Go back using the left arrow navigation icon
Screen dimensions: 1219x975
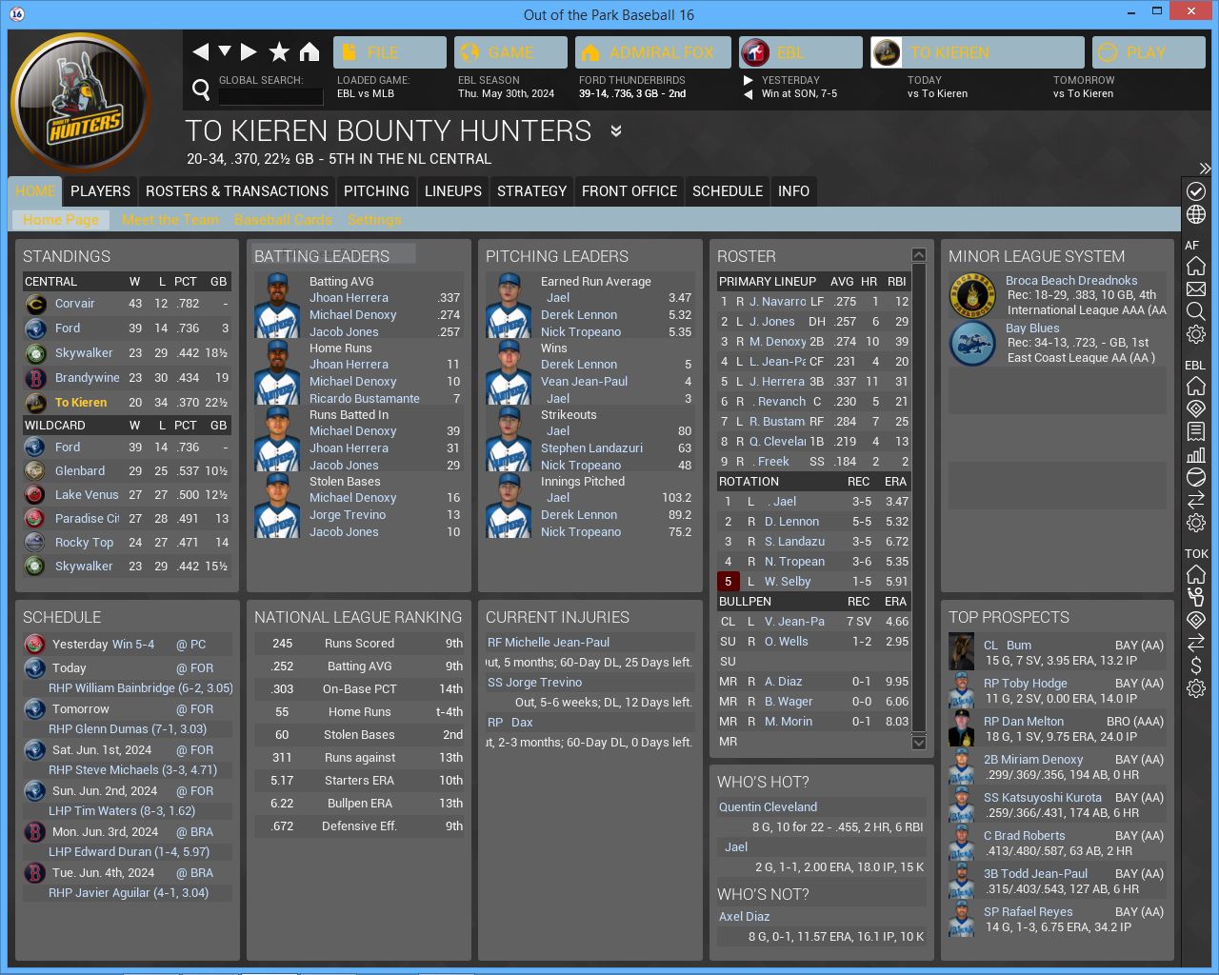(x=200, y=51)
